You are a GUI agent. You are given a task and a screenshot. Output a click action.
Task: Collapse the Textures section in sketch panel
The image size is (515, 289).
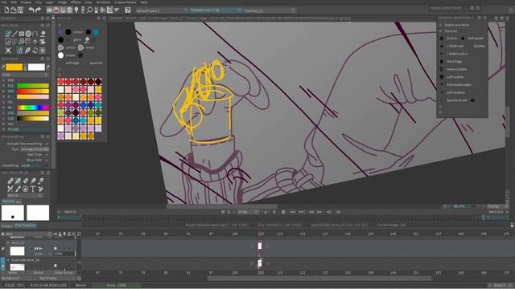click(x=440, y=31)
